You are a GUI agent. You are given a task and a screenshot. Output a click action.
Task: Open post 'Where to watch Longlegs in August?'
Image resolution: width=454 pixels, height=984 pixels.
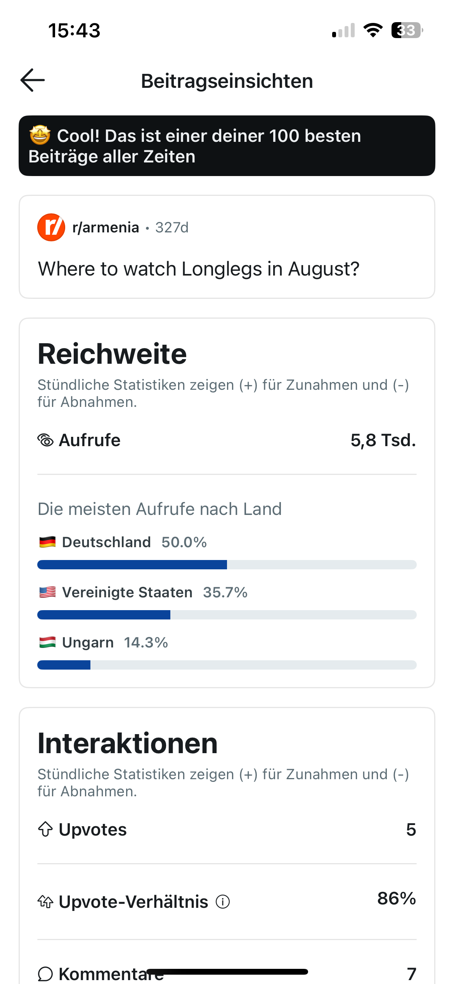pos(199,269)
